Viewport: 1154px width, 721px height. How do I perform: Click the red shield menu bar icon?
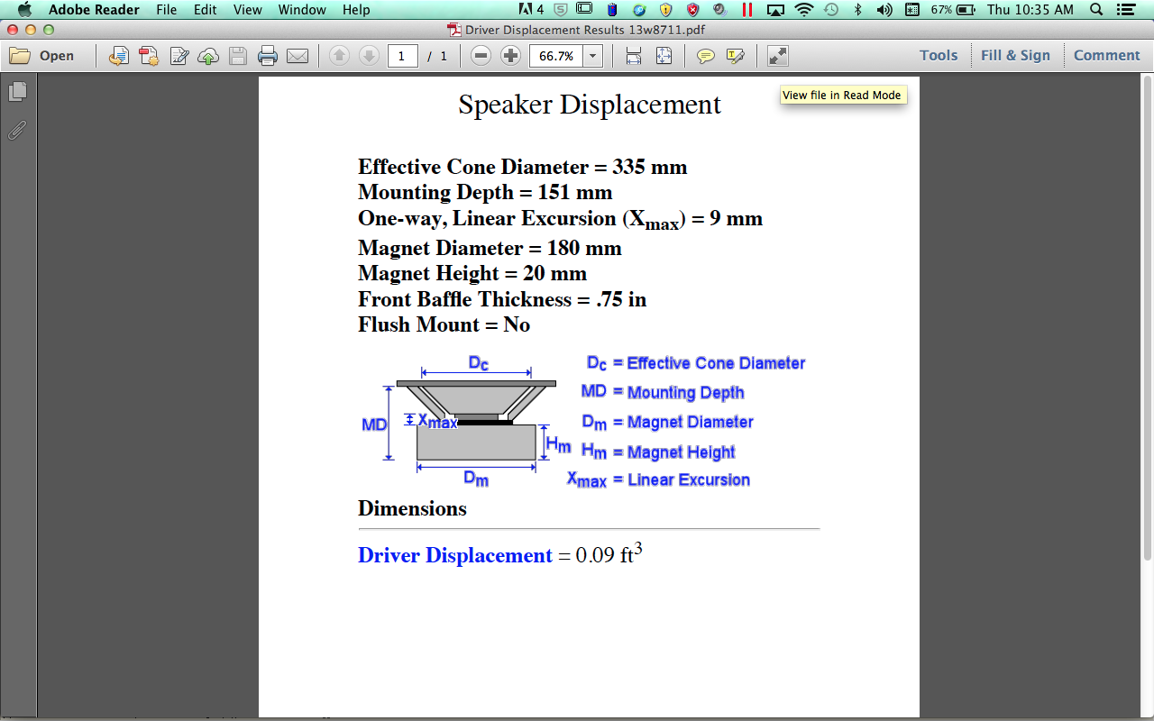pyautogui.click(x=692, y=10)
